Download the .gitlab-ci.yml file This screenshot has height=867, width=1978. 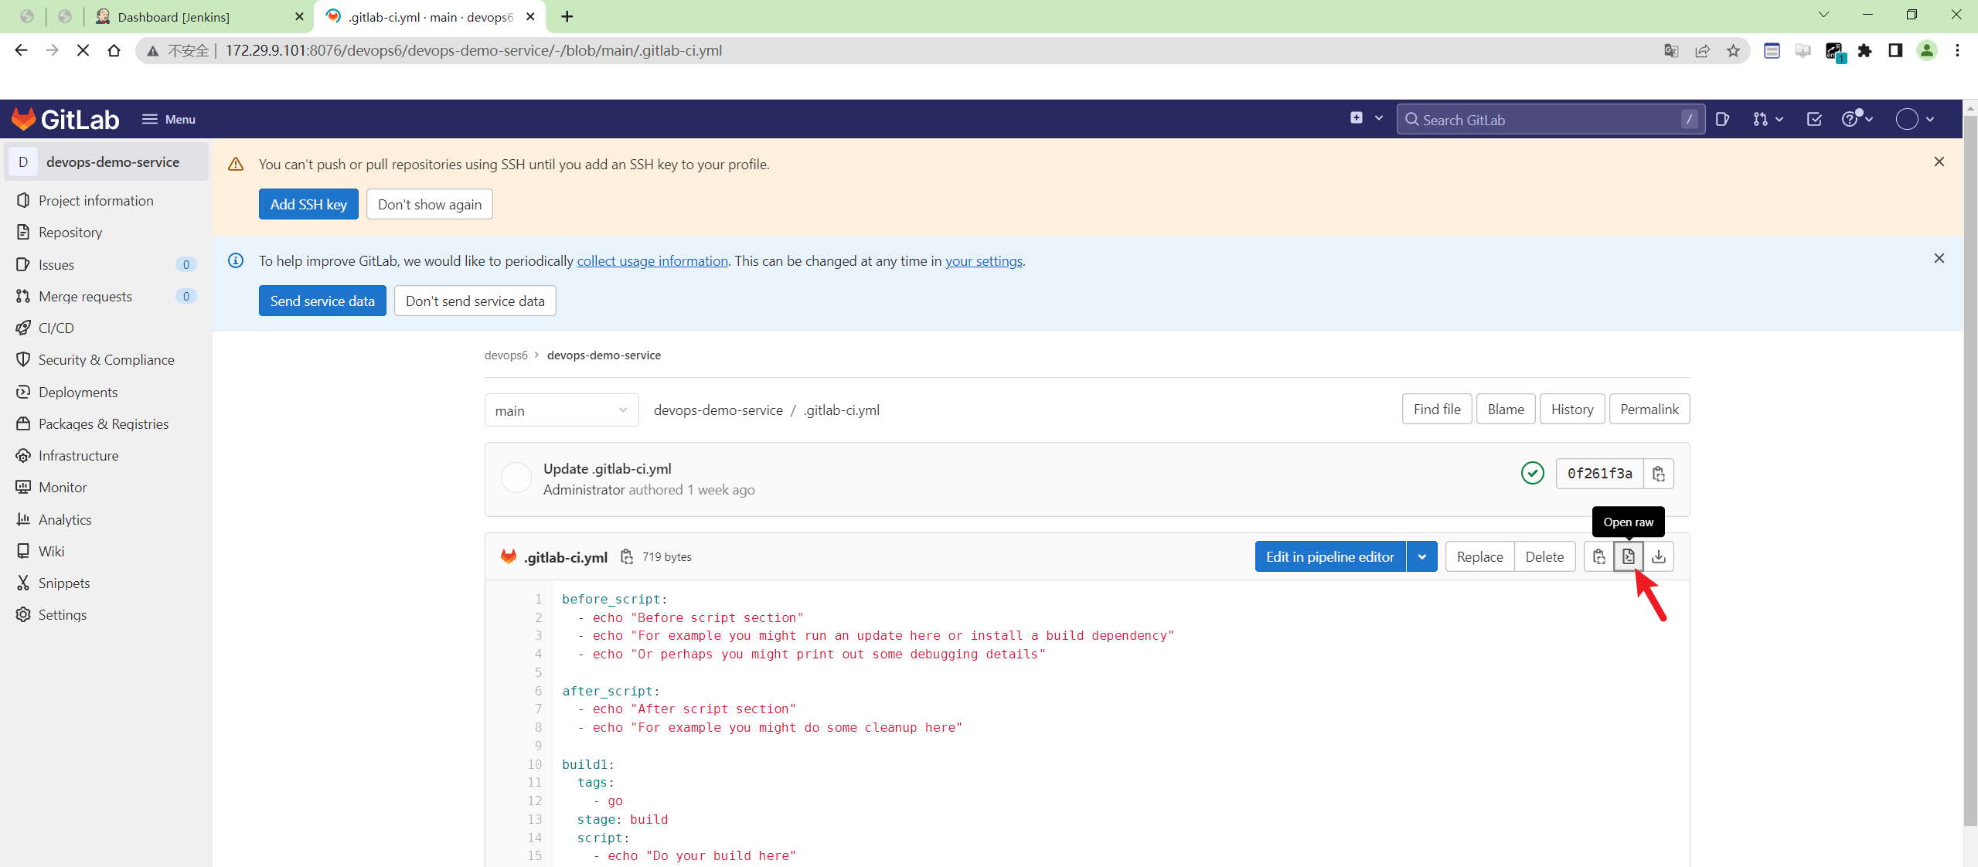tap(1660, 556)
